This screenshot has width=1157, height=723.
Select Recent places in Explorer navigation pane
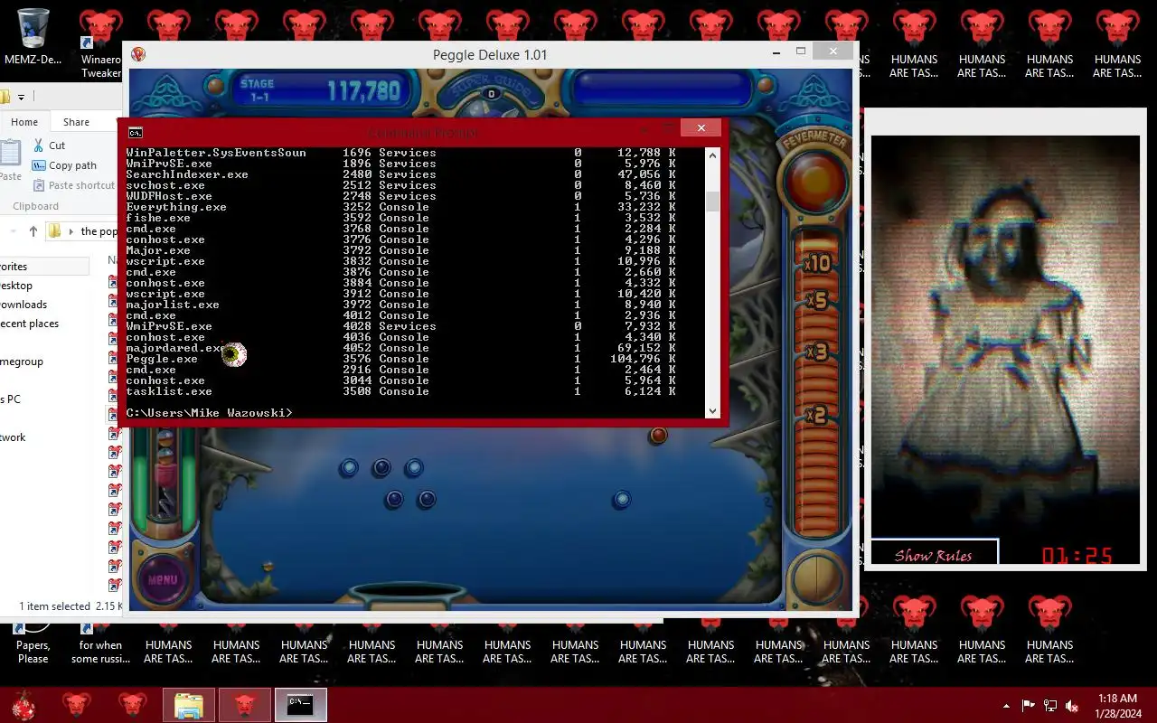tap(29, 324)
